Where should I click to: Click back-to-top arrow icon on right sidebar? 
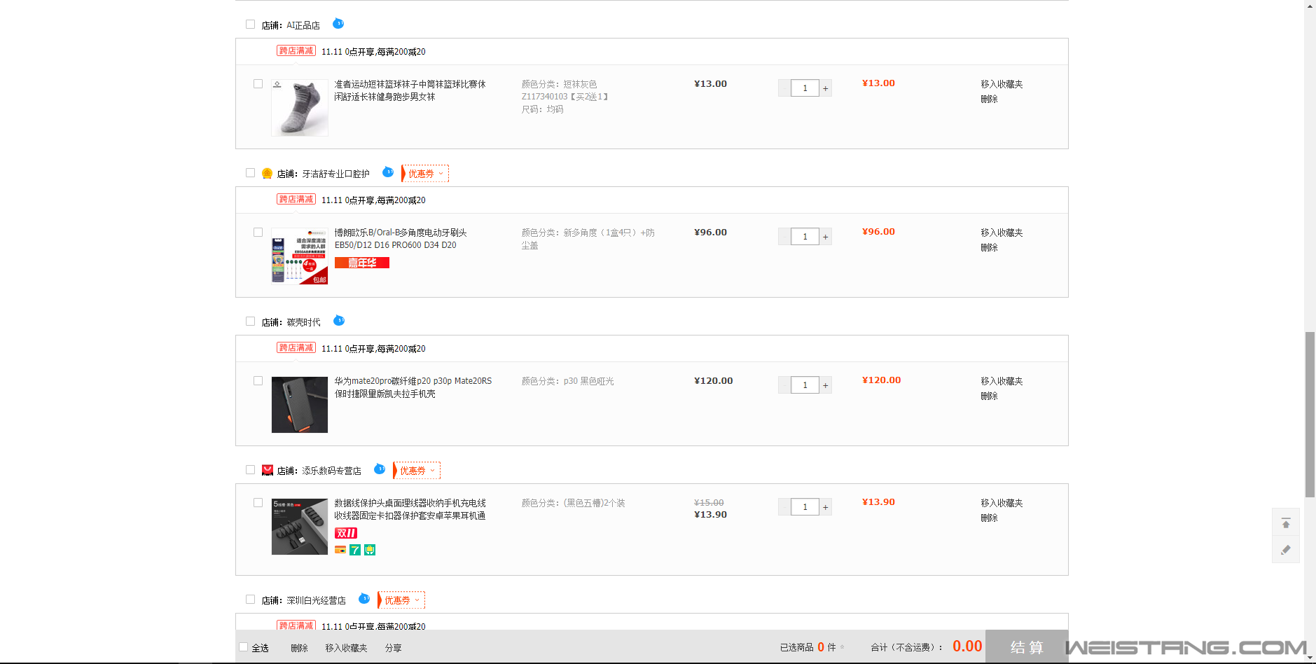click(1286, 523)
